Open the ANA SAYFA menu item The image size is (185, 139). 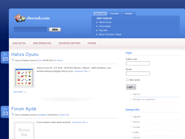point(19,43)
